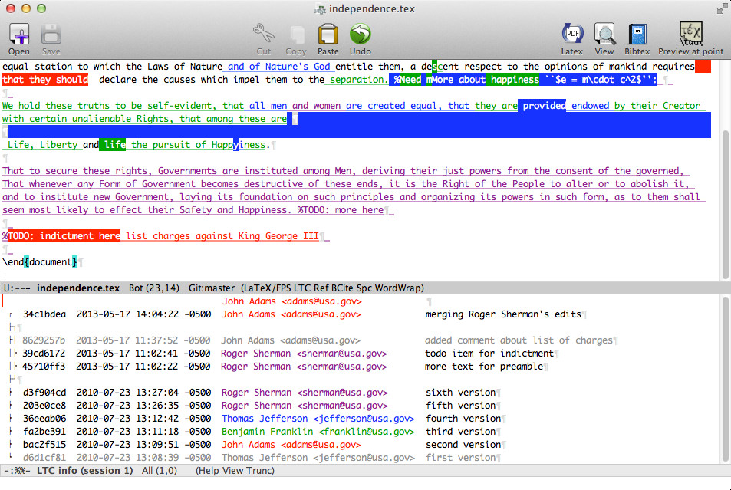The image size is (731, 490).
Task: Click the Help View Trunc mode indicator
Action: (235, 471)
